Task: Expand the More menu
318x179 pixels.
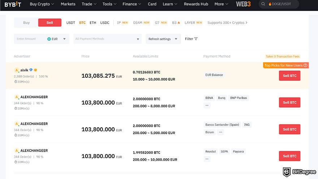Action: click(221, 4)
